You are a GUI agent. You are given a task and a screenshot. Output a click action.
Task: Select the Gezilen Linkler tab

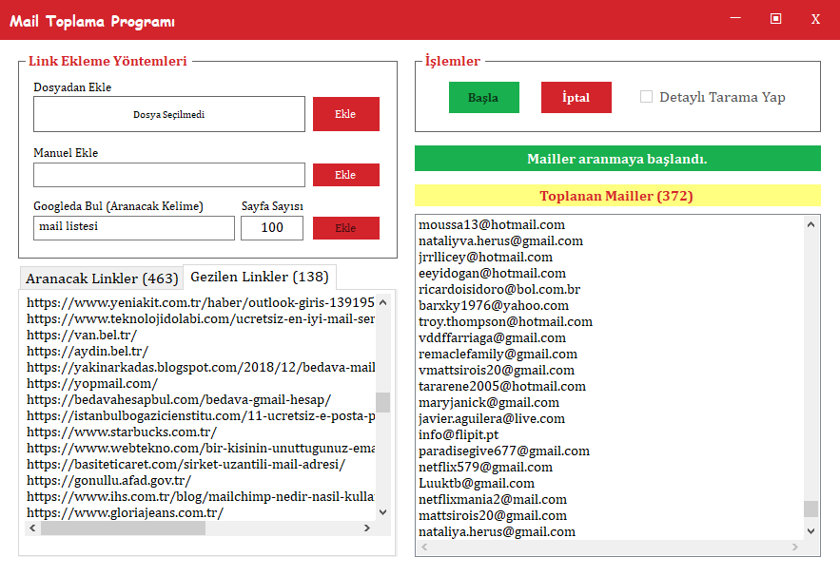(260, 277)
